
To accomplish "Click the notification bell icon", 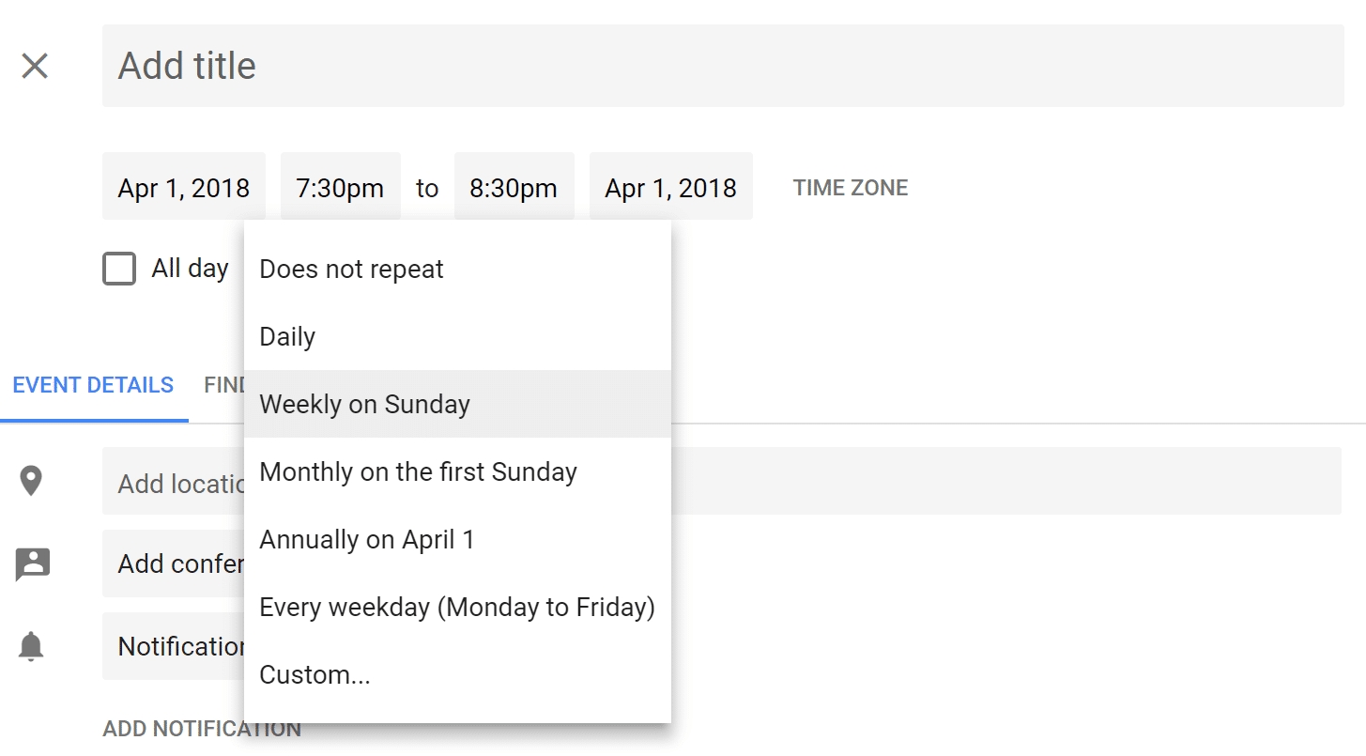I will [x=32, y=646].
